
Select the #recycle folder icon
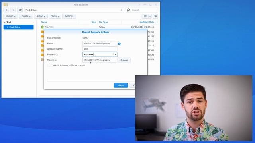coord(43,27)
